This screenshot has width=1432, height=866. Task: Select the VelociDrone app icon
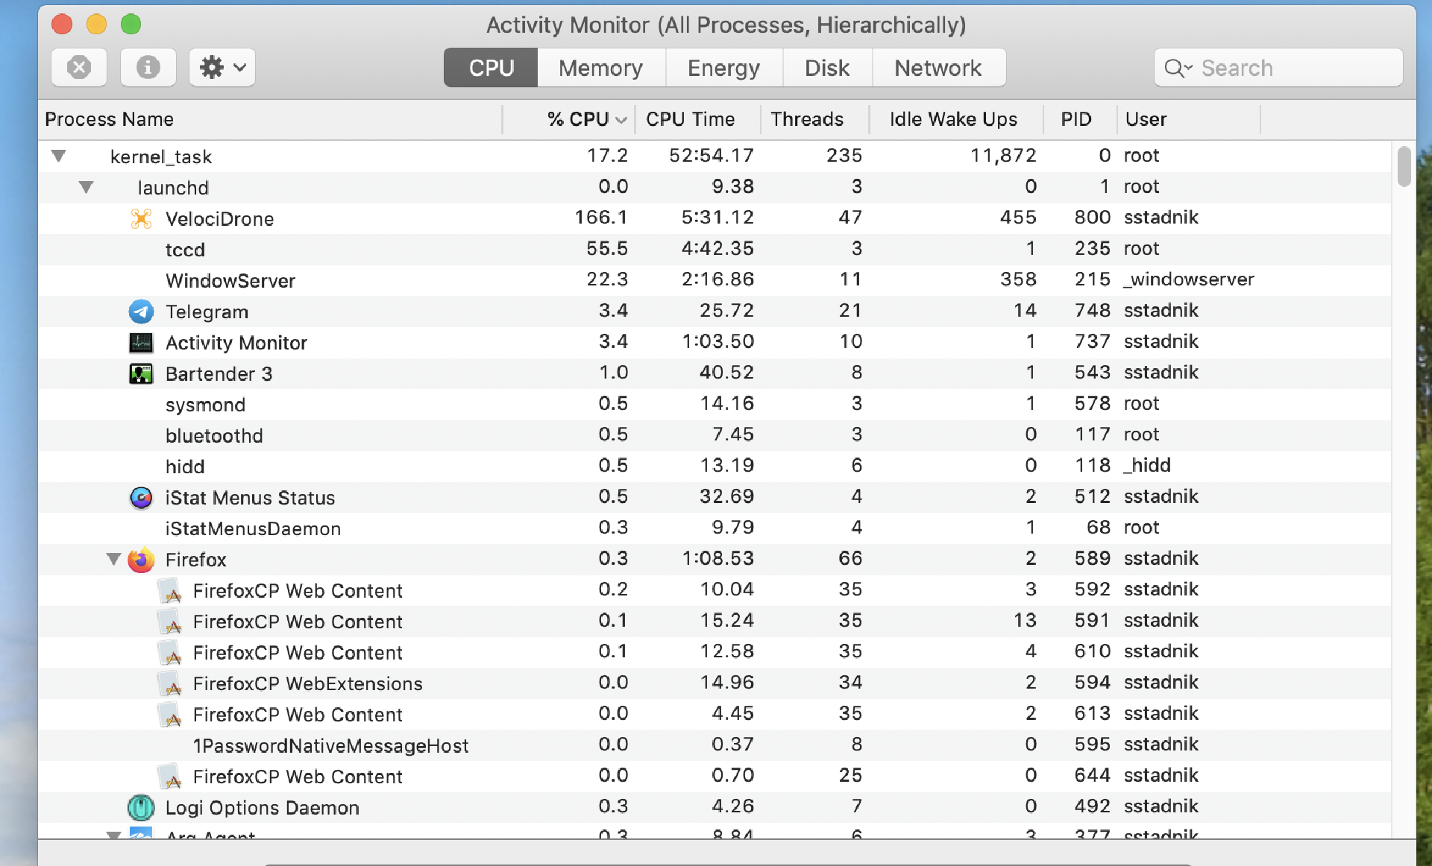(x=141, y=218)
